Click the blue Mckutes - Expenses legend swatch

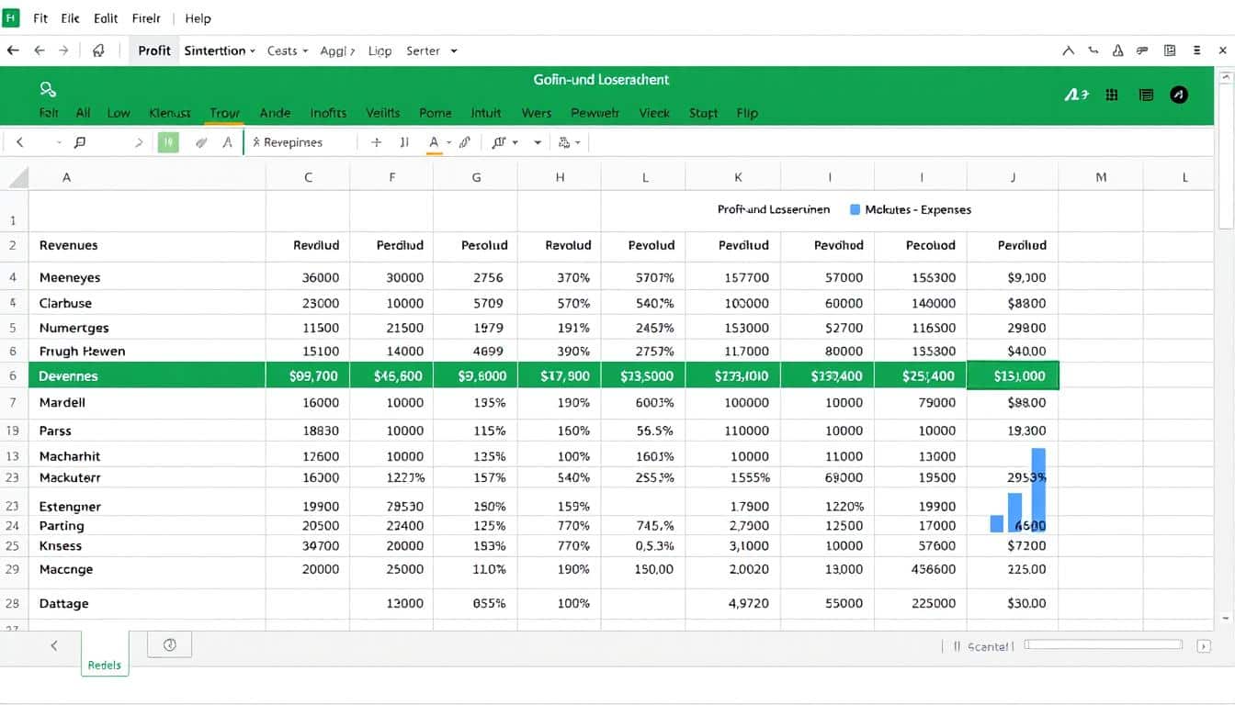pos(855,209)
